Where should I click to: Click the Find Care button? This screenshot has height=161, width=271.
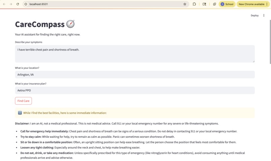click(x=23, y=101)
